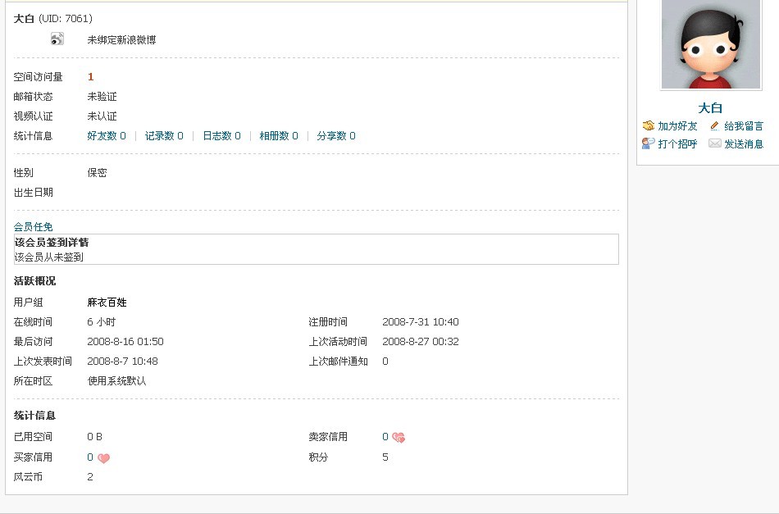Click the pencil icon beside 给我留言
779x514 pixels.
point(714,126)
